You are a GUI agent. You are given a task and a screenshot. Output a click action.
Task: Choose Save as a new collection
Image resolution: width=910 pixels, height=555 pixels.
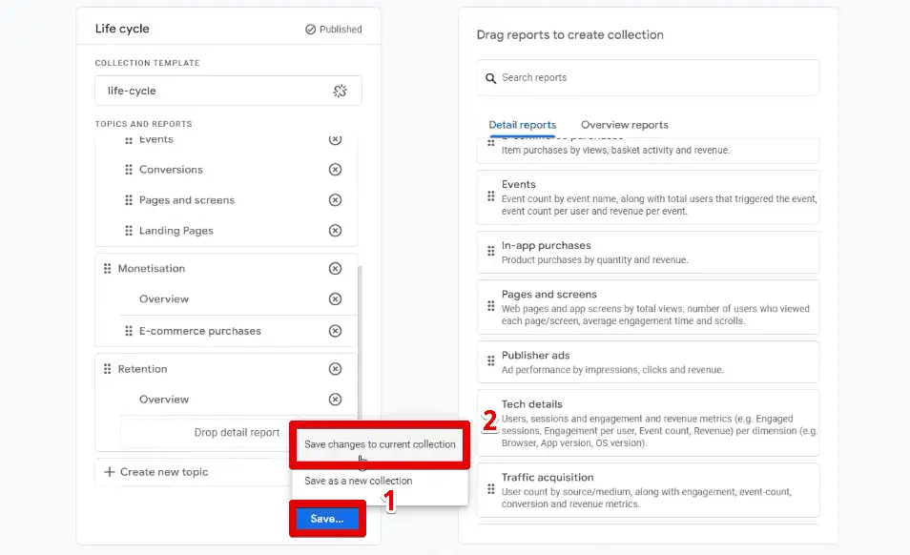tap(358, 482)
